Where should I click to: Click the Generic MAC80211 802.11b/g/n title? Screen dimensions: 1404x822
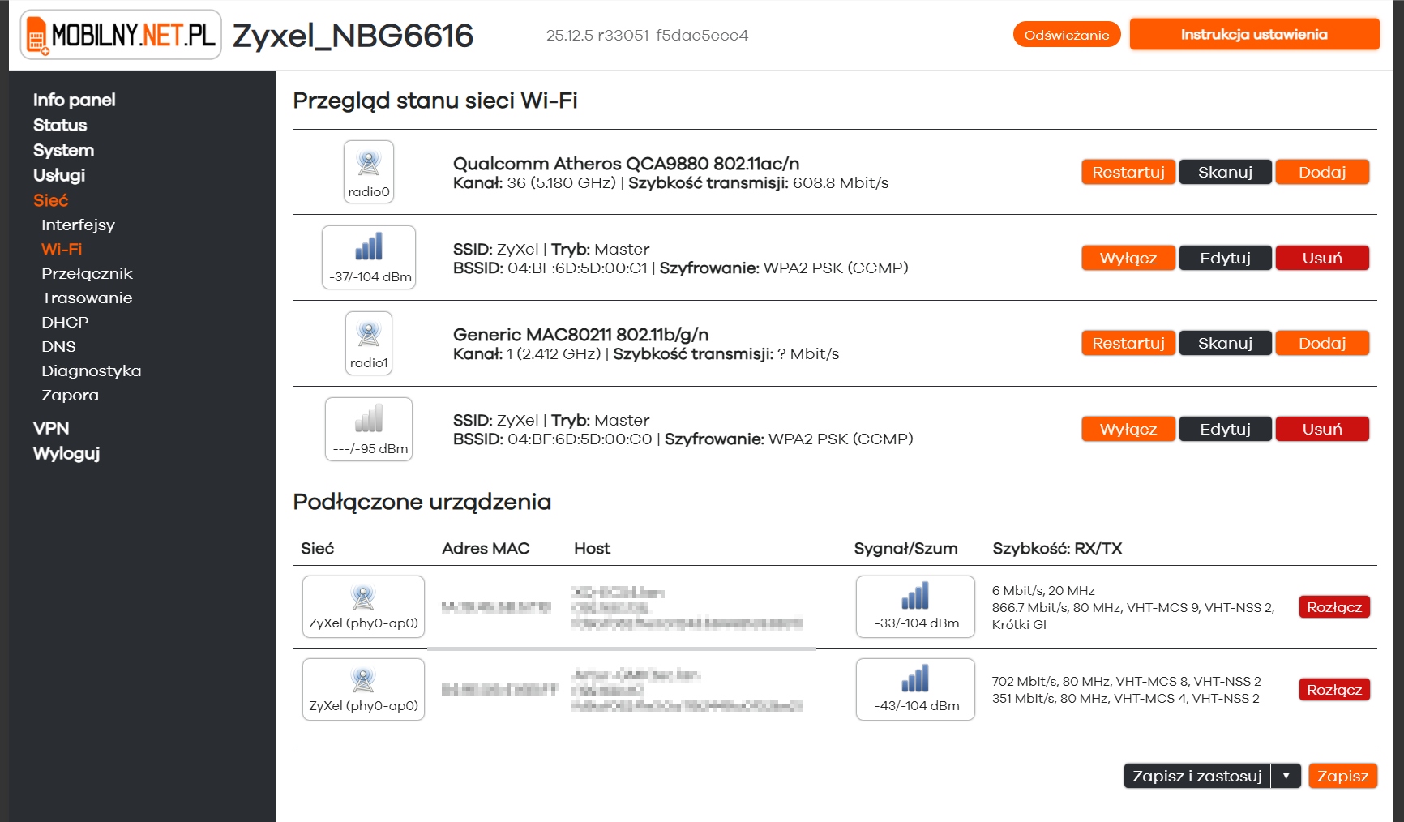(580, 334)
